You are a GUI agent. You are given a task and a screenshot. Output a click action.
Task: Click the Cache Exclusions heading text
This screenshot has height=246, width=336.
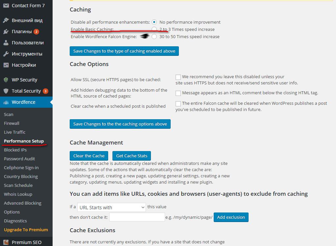point(92,230)
